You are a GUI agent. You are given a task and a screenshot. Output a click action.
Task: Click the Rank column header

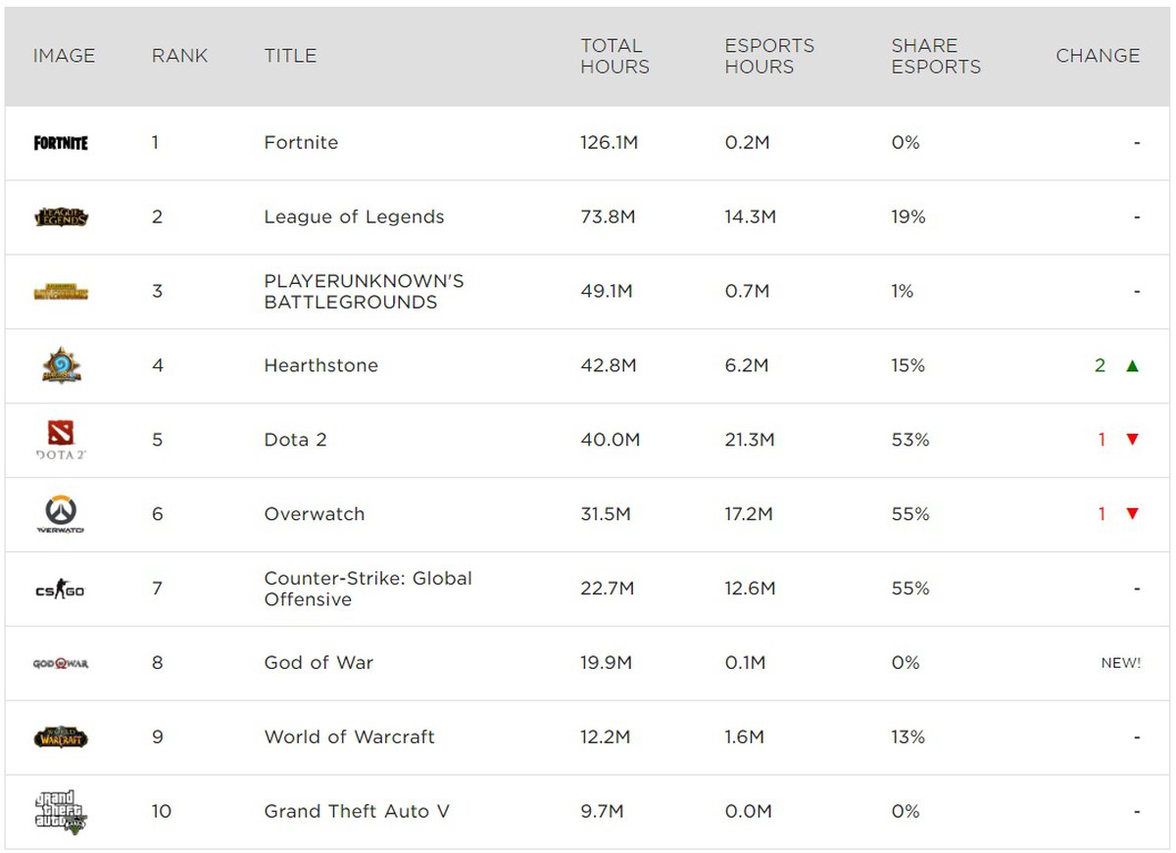179,56
